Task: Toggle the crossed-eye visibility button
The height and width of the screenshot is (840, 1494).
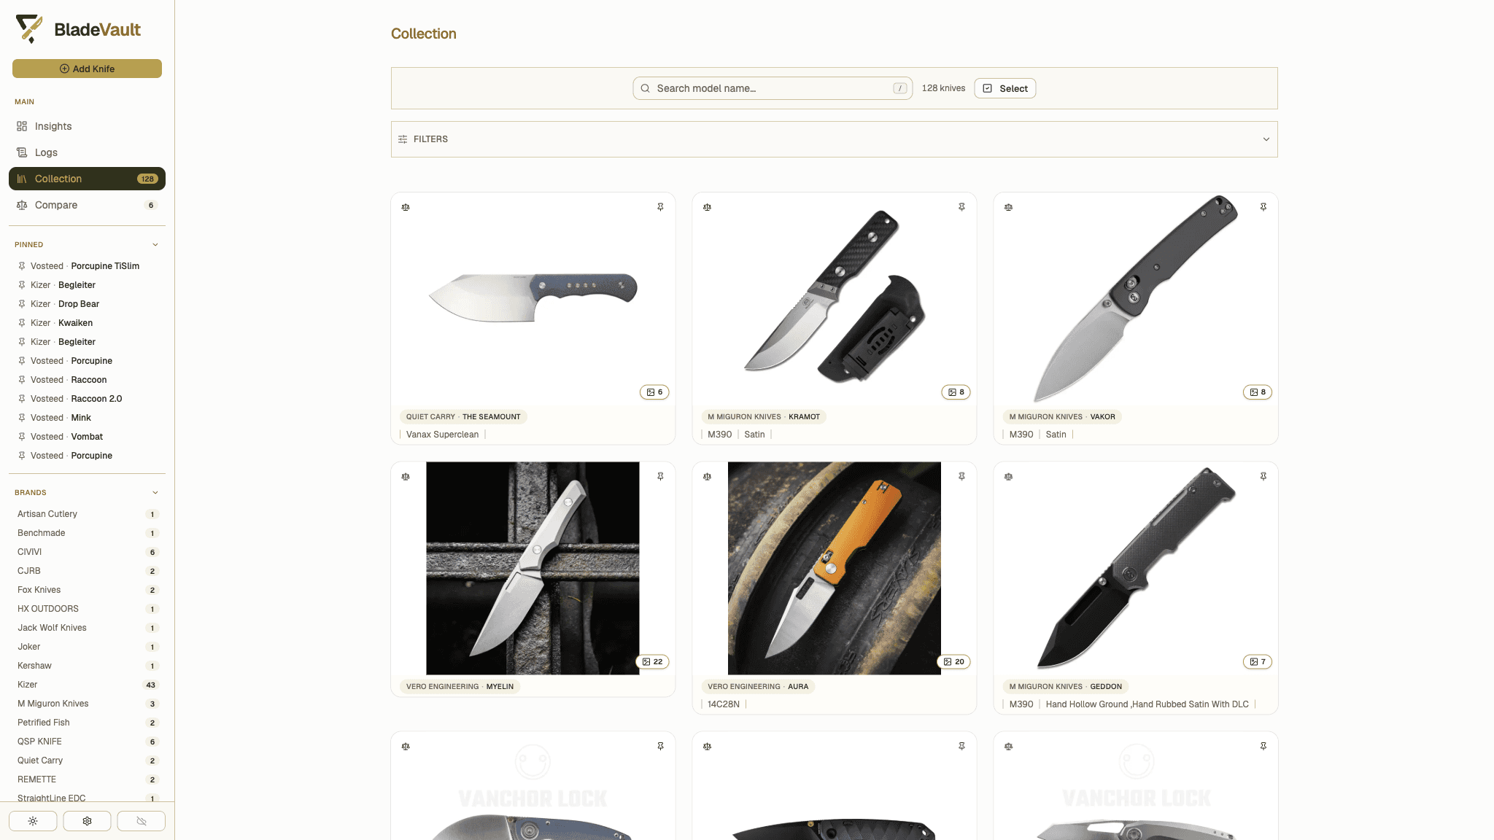Action: [142, 821]
